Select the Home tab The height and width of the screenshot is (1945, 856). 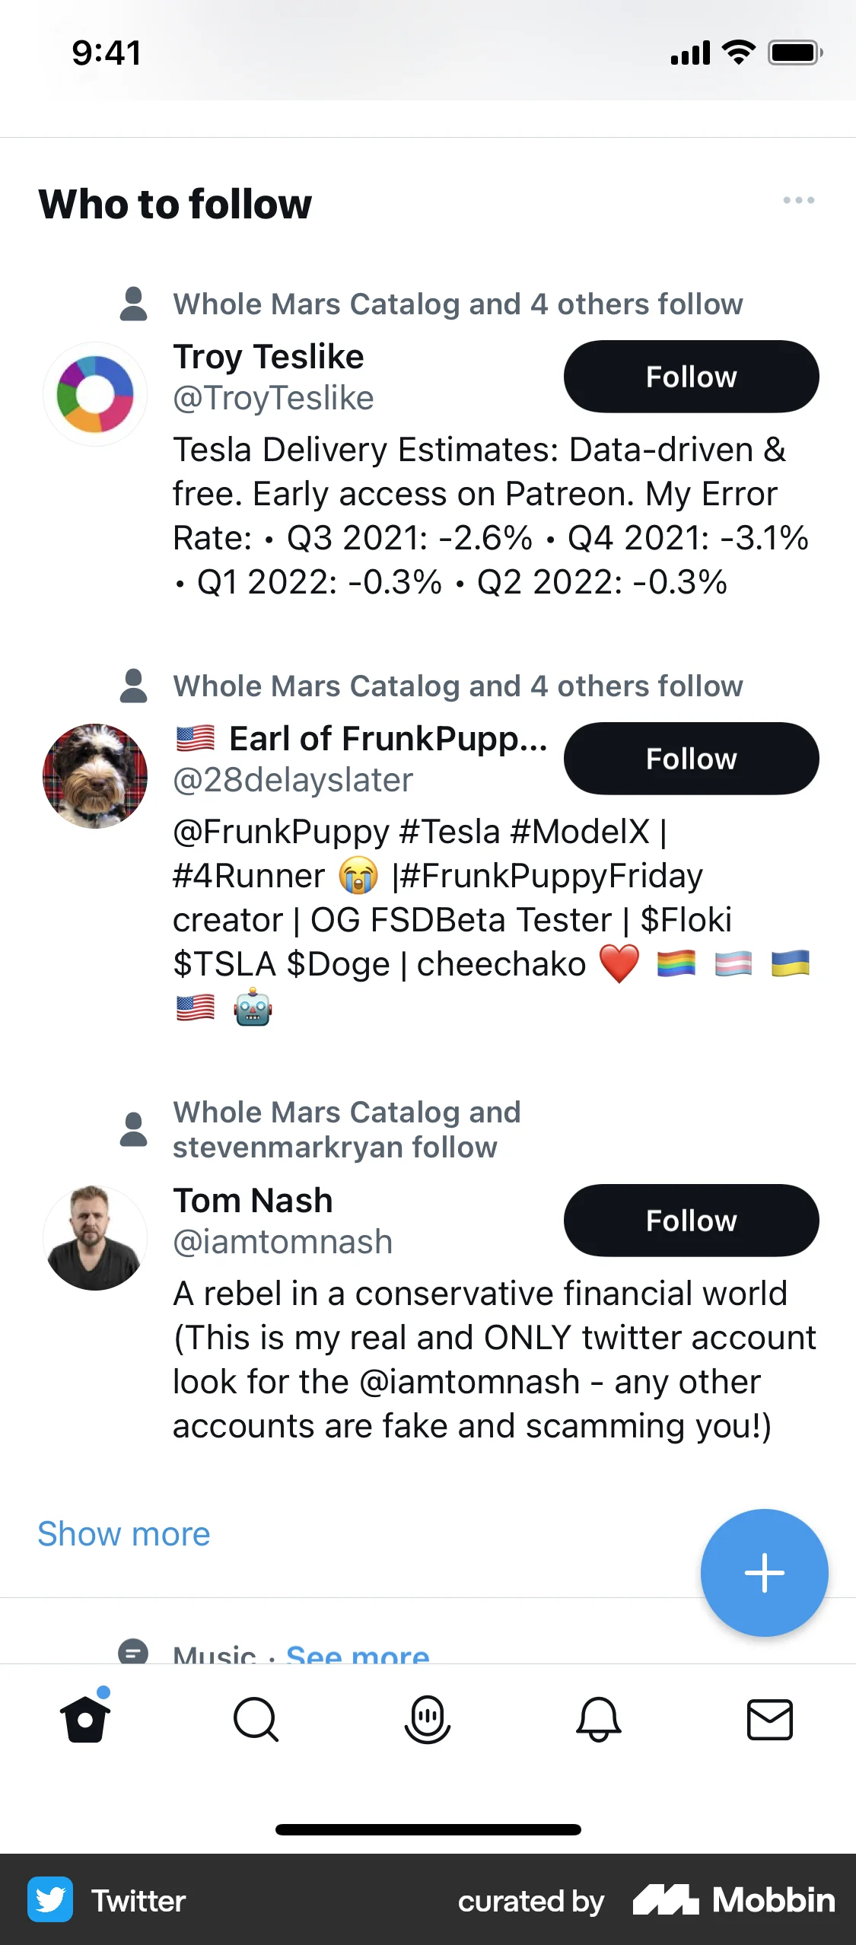pos(85,1719)
